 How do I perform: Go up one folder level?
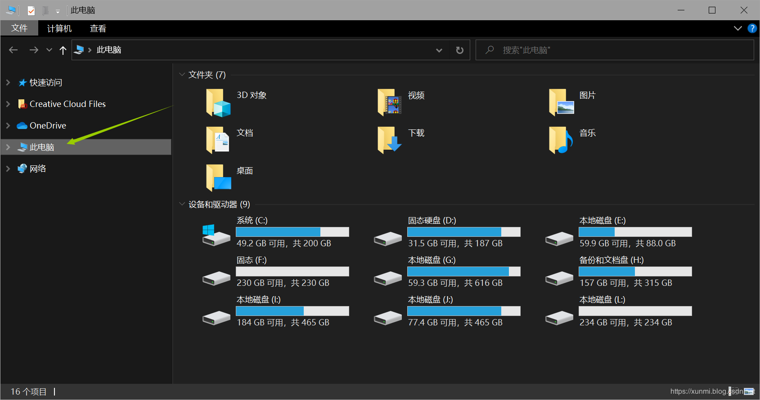63,50
